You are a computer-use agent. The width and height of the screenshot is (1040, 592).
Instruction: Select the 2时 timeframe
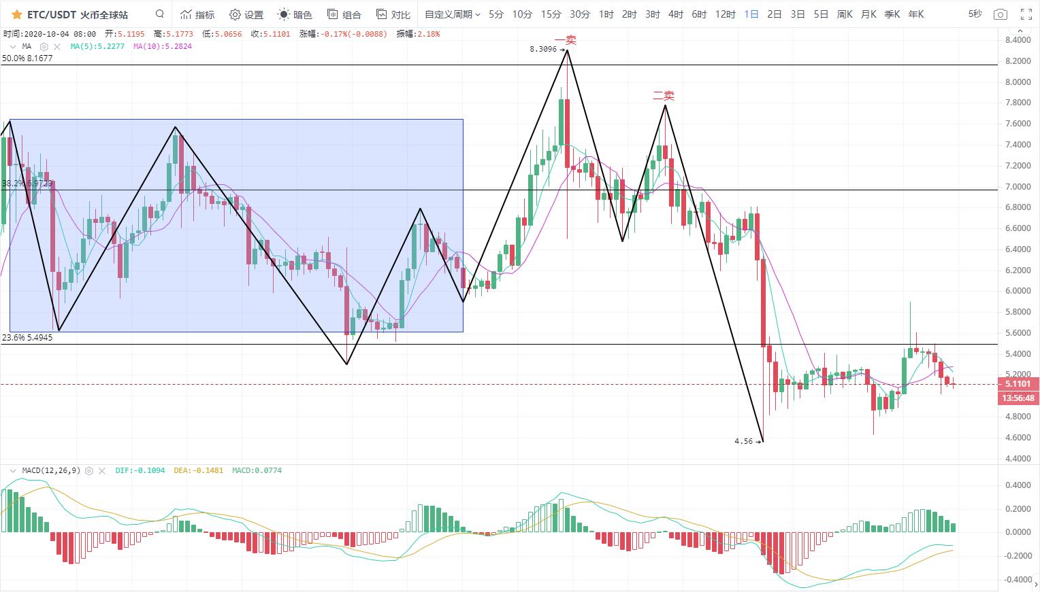click(x=630, y=14)
